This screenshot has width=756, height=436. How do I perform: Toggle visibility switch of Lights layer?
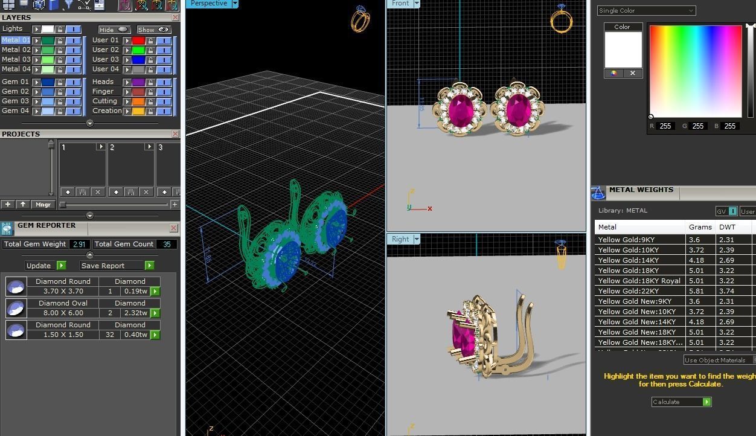coord(73,29)
